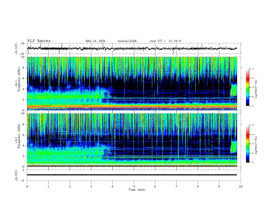This screenshot has width=271, height=209.
Task: Click the "-5" label on ch.1 colorbar
Action: (252, 87)
